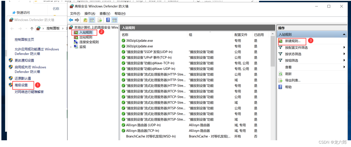
Task: Click the help icon next to 帮助 in actions
Action: (280, 87)
